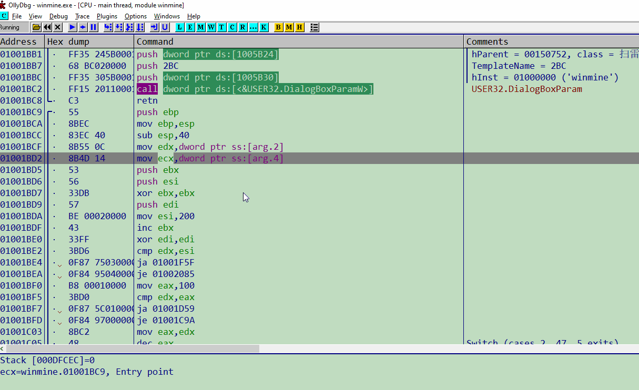The image size is (639, 390).
Task: Select the xor ebx,ebx instruction
Action: click(x=166, y=193)
